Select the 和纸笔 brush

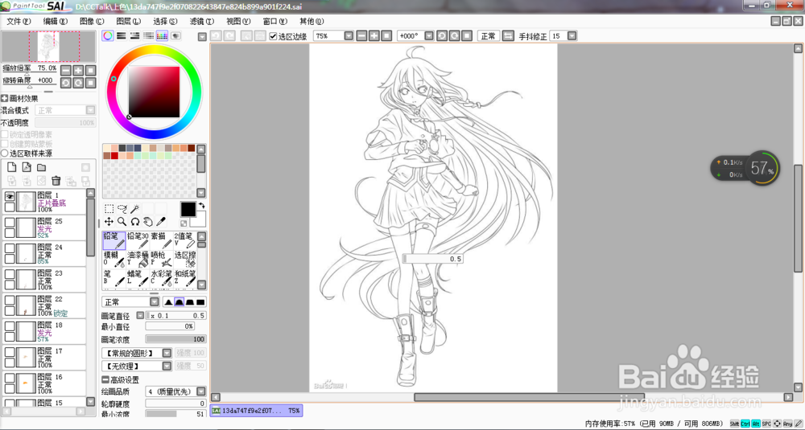pyautogui.click(x=185, y=278)
